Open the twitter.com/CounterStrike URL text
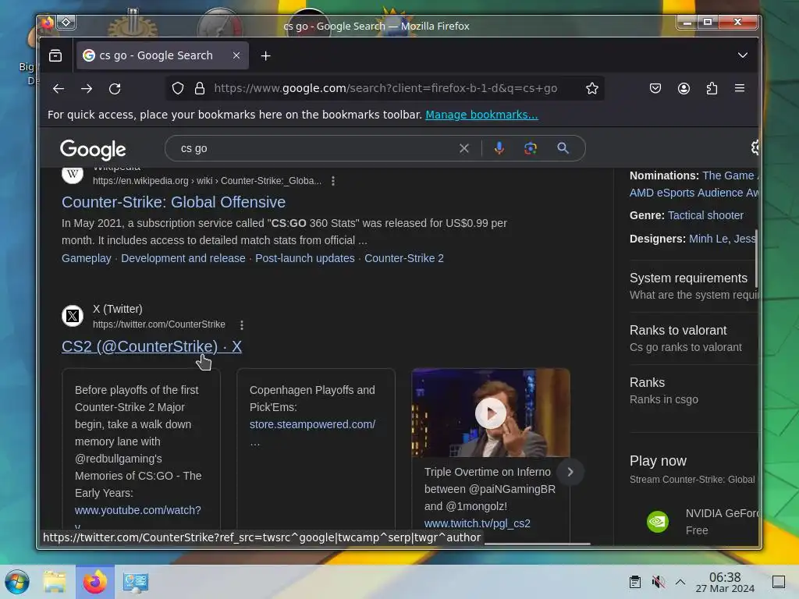 pyautogui.click(x=159, y=324)
